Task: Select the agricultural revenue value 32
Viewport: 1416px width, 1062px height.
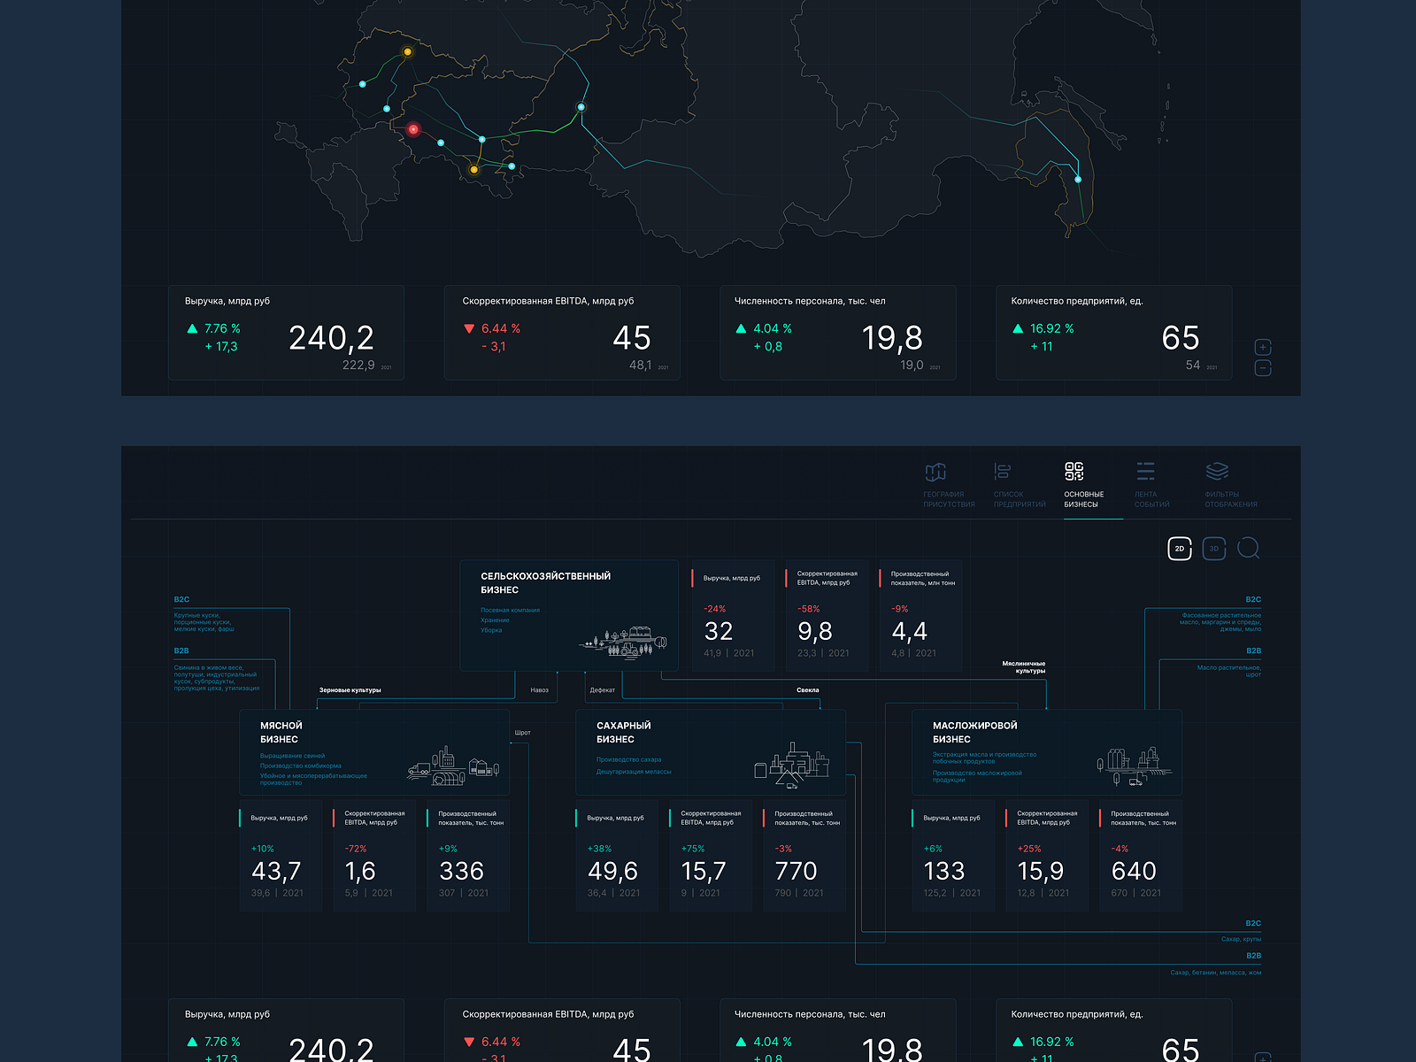Action: point(719,631)
